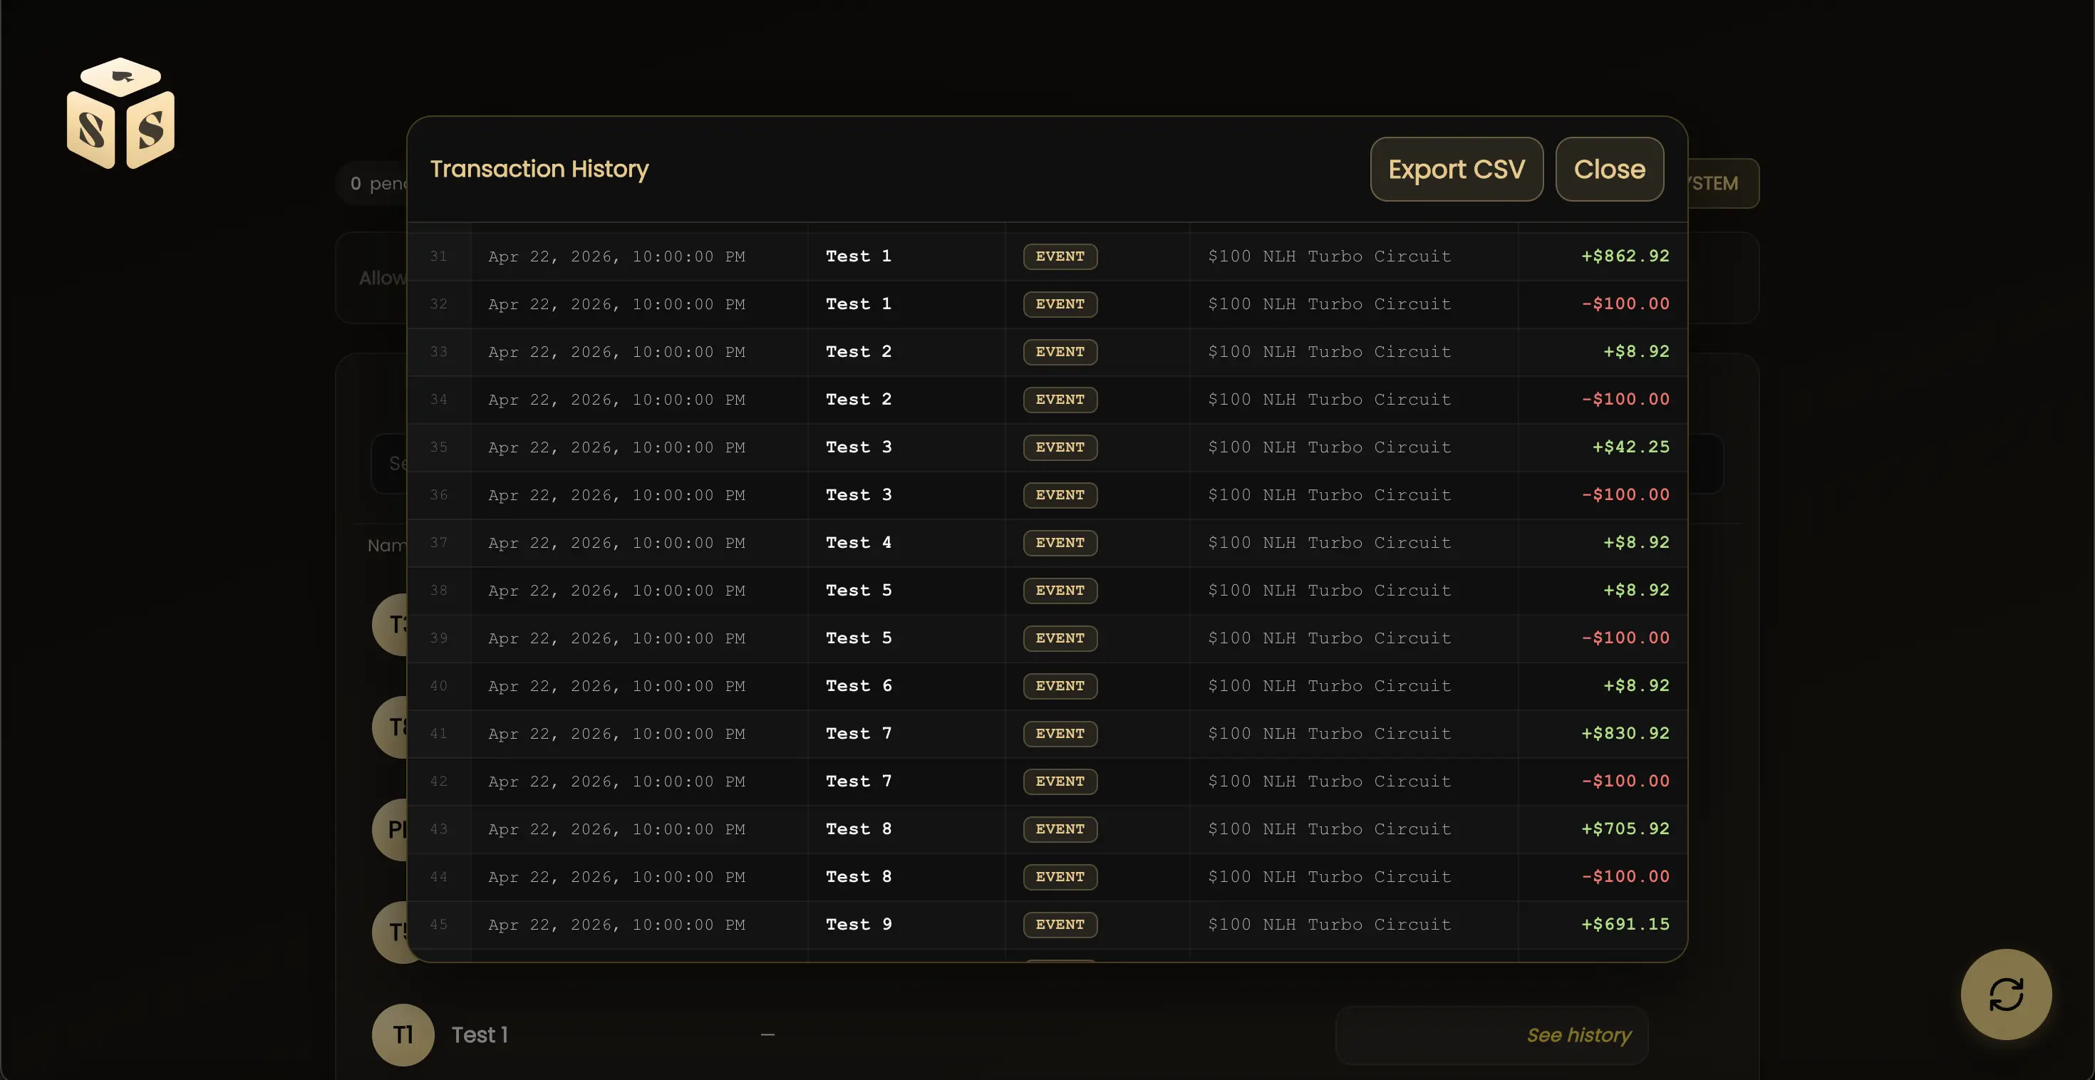
Task: Click the +$830.92 amount
Action: click(x=1625, y=734)
